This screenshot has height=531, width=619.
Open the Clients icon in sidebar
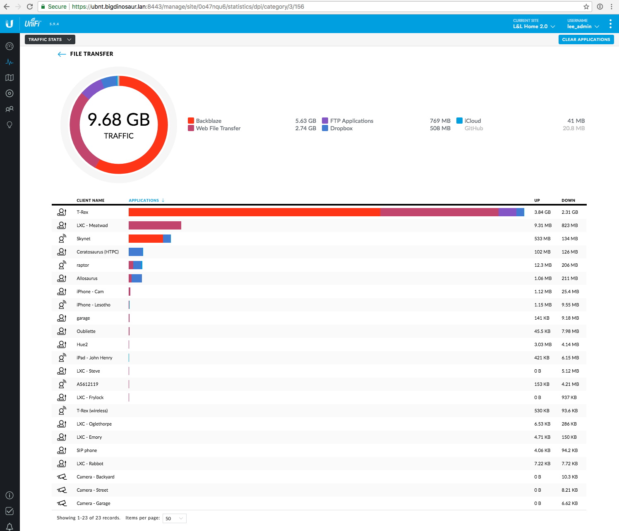coord(10,109)
